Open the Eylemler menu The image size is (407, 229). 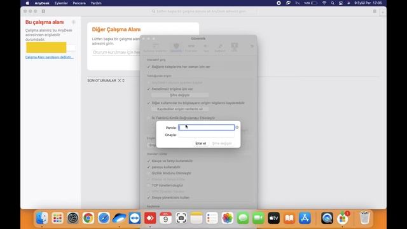[x=61, y=3]
